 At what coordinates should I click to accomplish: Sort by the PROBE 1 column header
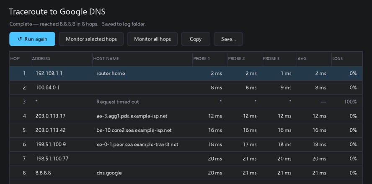pos(210,59)
